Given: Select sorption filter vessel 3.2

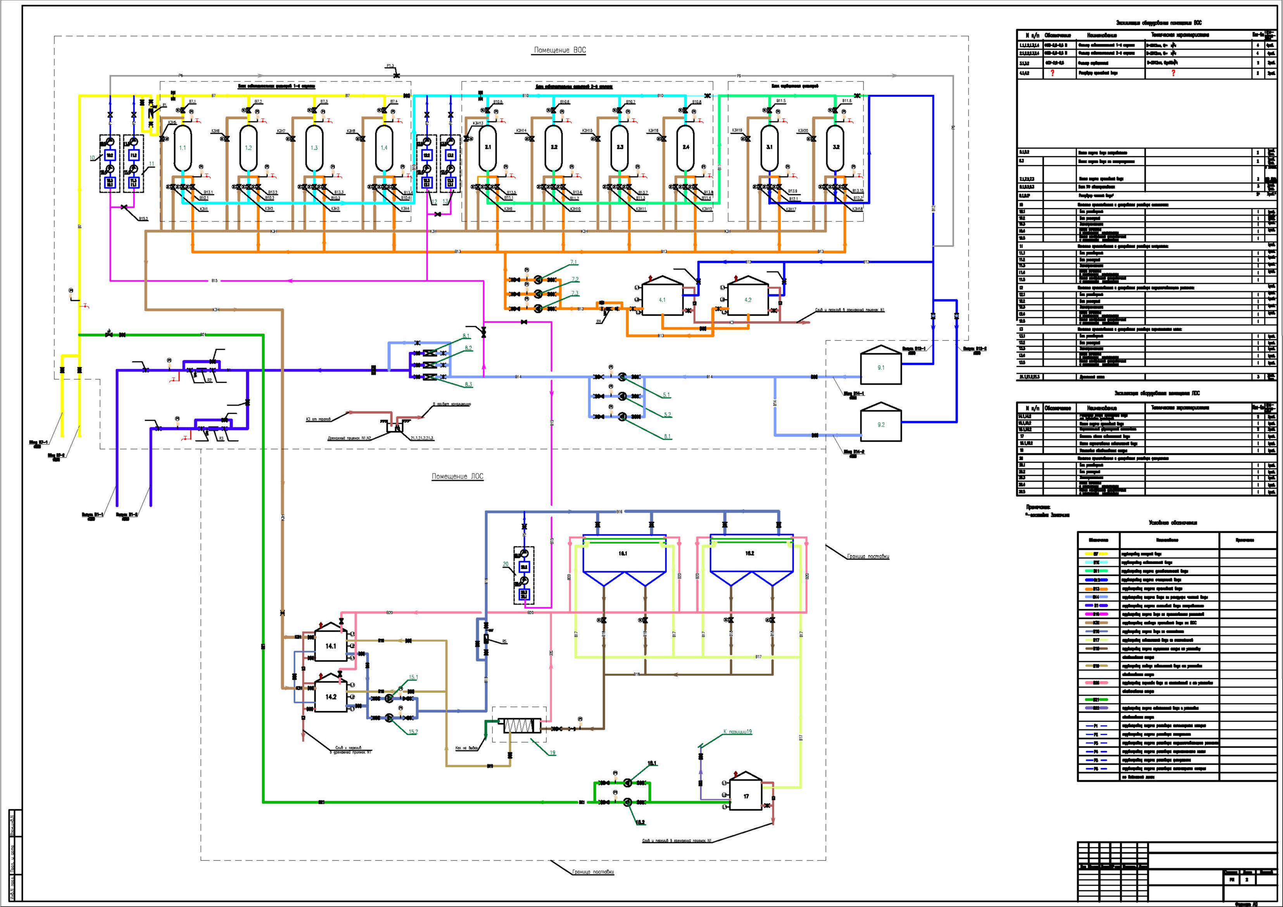Looking at the screenshot, I should 836,148.
